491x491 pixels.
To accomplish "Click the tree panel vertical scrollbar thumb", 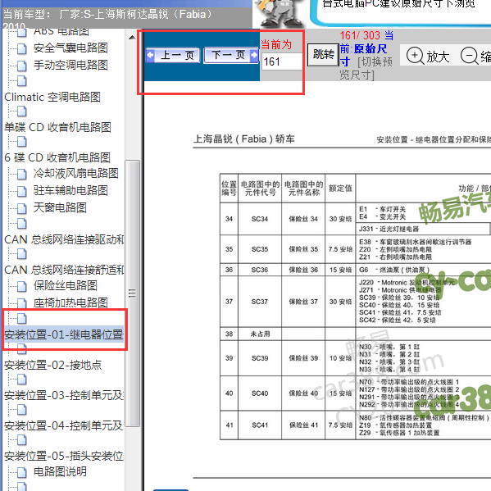I will (x=132, y=293).
